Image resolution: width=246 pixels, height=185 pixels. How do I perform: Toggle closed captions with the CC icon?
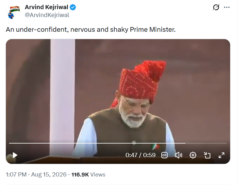click(x=164, y=155)
